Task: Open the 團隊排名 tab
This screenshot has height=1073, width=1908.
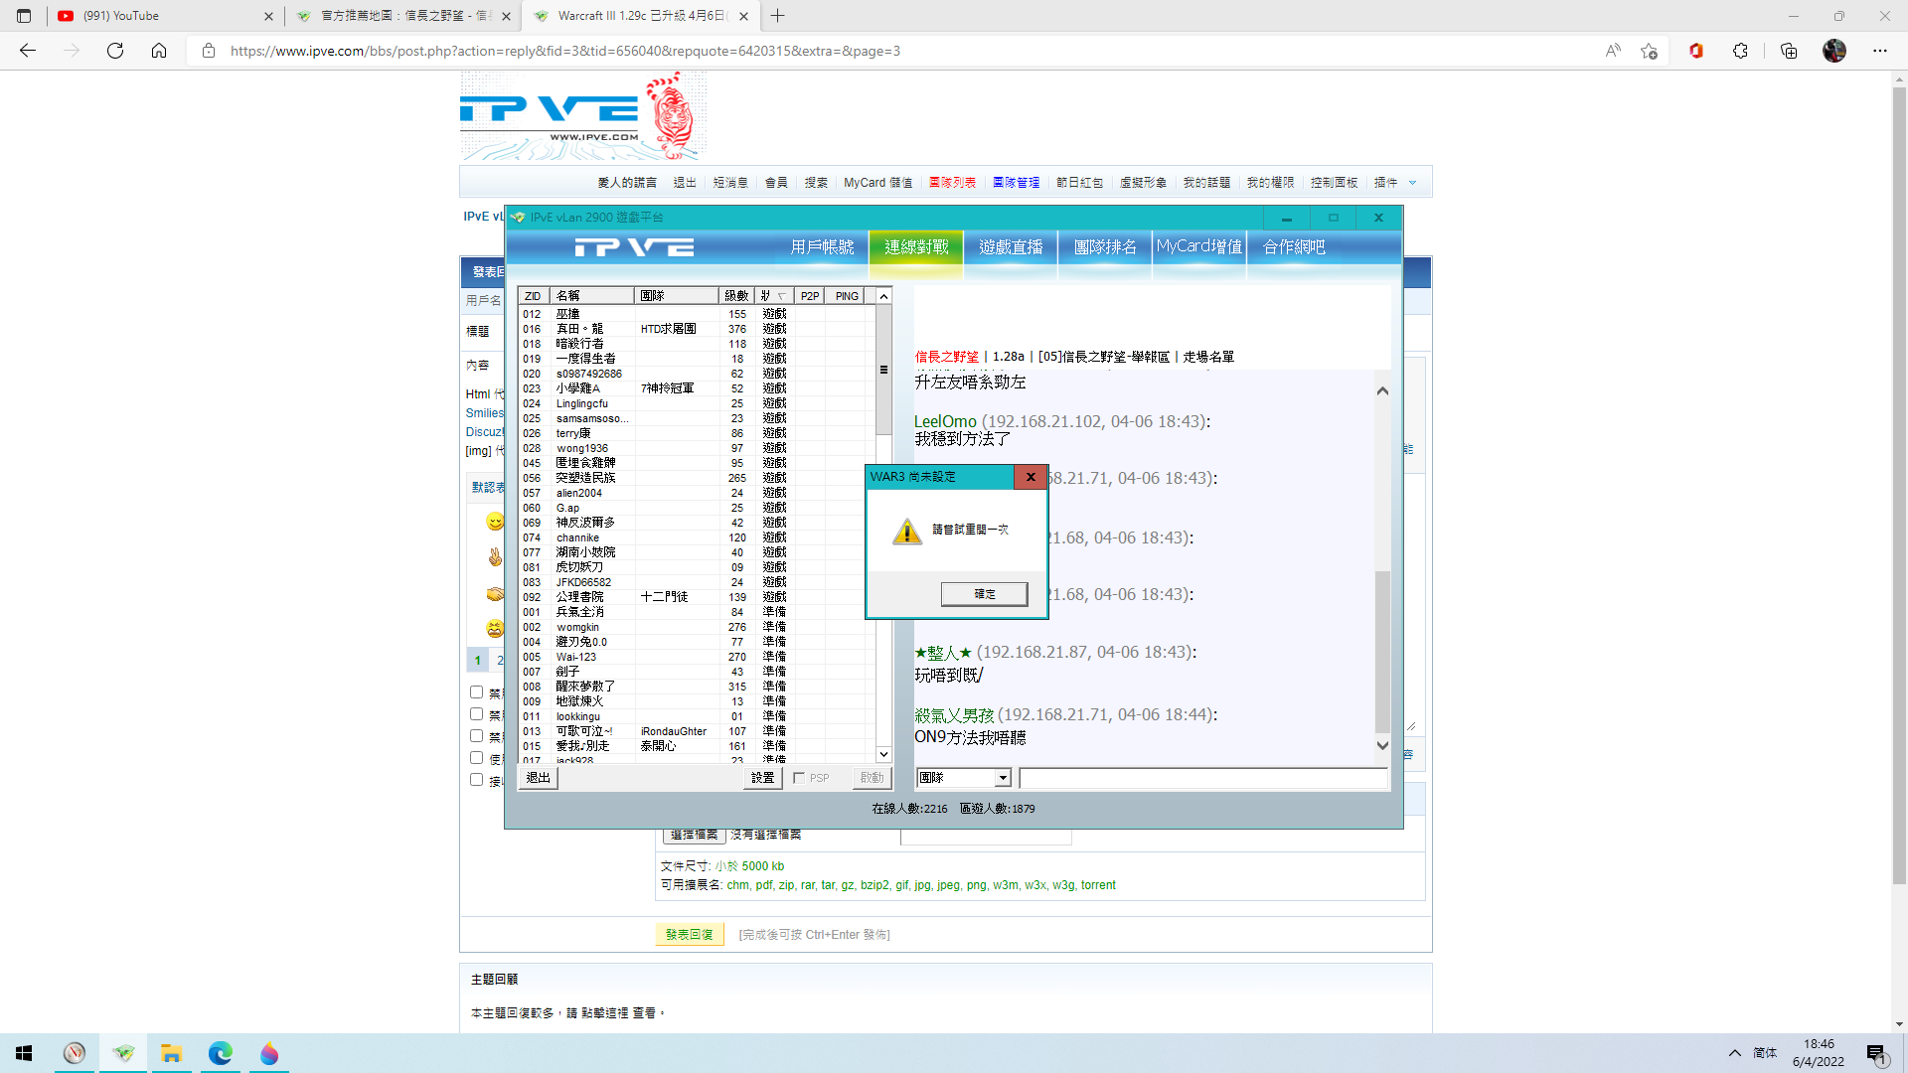Action: [1104, 247]
